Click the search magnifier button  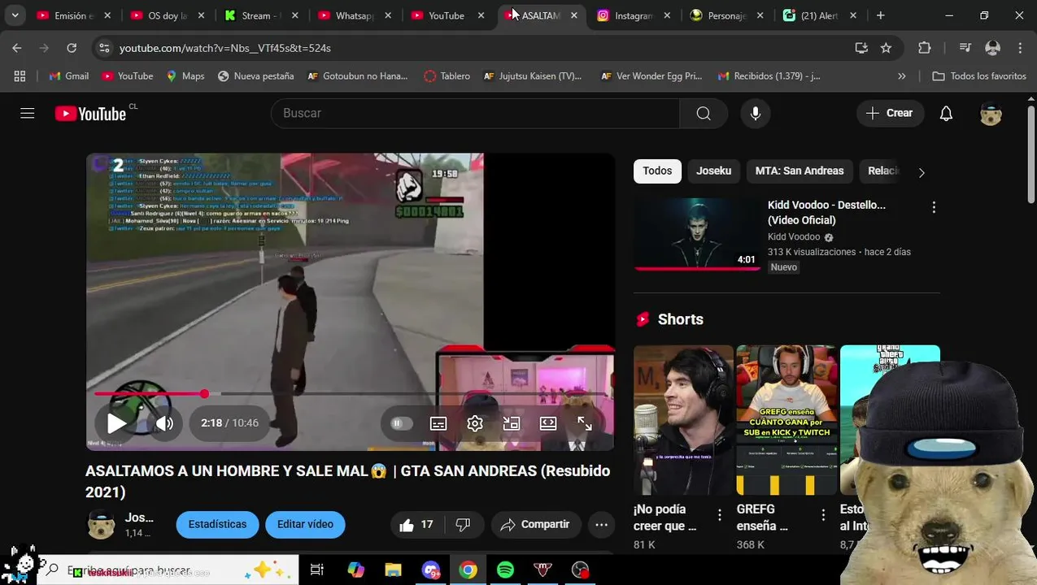point(704,113)
